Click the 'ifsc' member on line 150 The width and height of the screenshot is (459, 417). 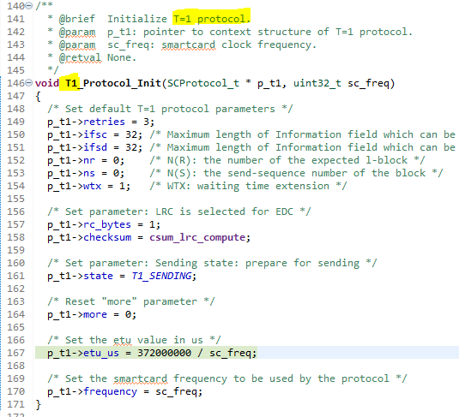click(95, 134)
